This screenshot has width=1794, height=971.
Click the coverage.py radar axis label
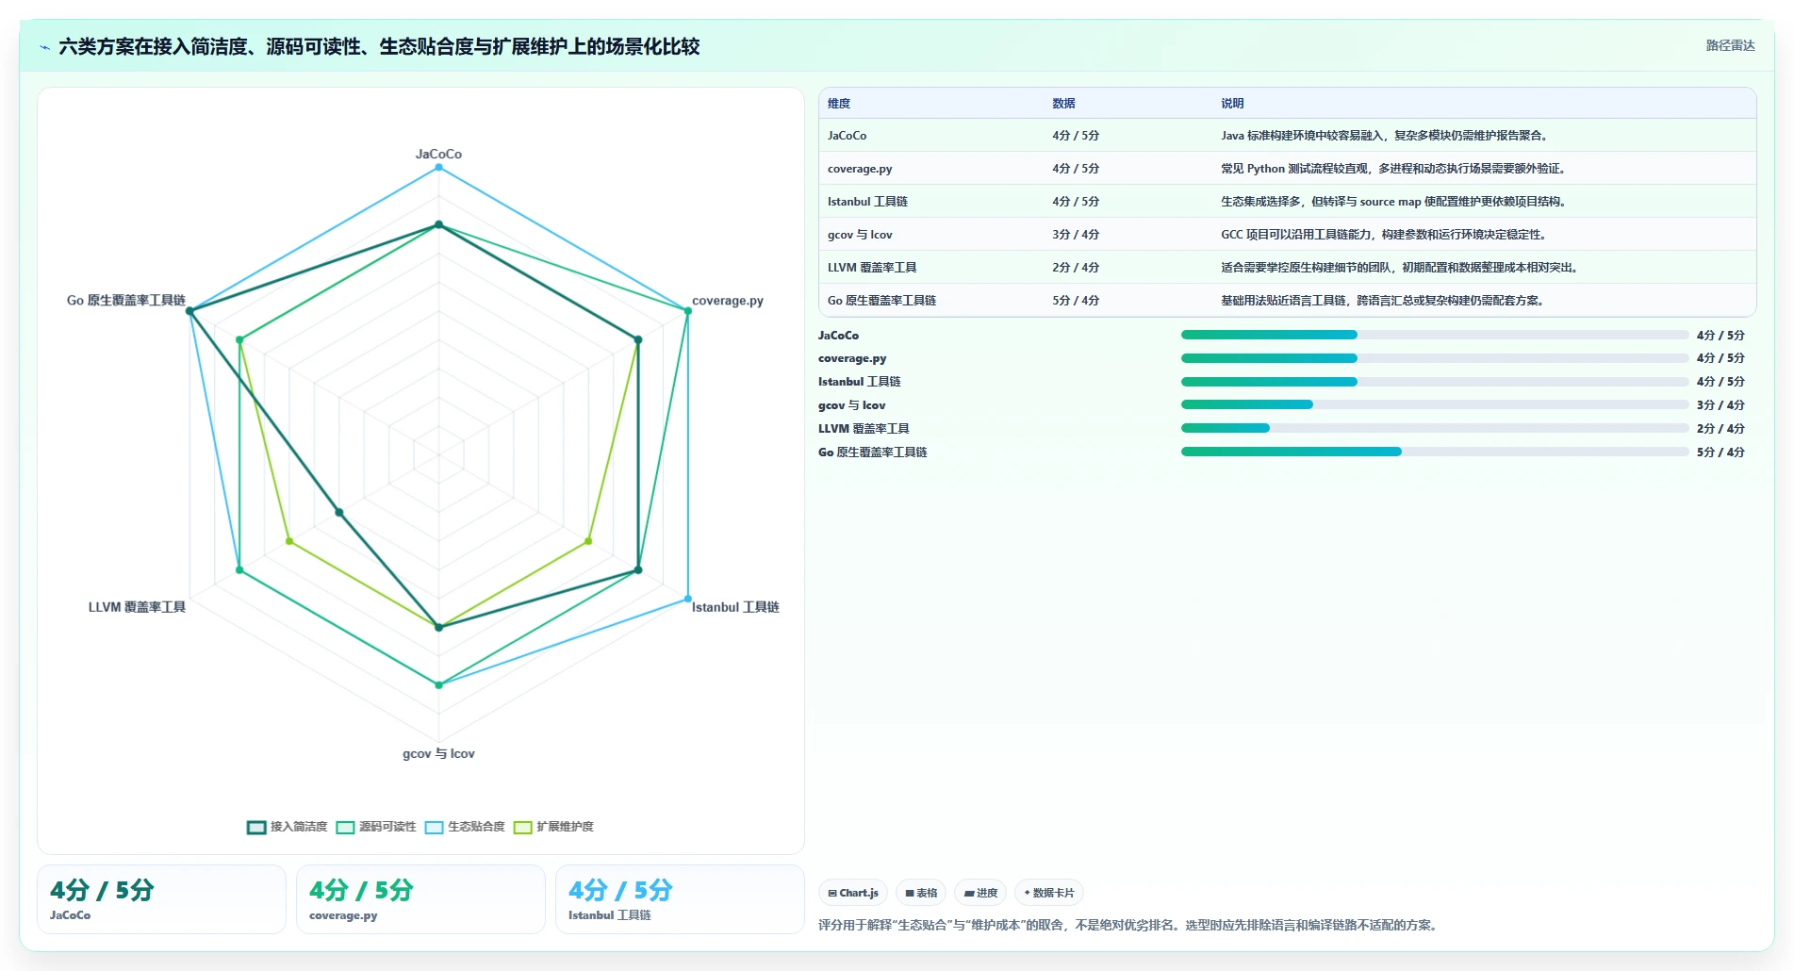728,301
